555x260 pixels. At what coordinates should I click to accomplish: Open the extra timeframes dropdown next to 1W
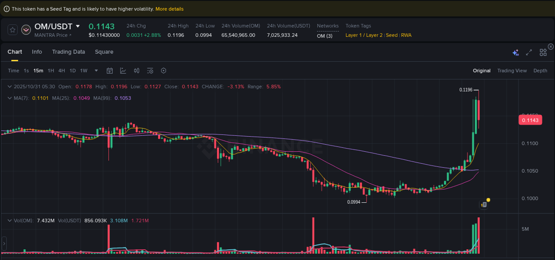pos(96,71)
